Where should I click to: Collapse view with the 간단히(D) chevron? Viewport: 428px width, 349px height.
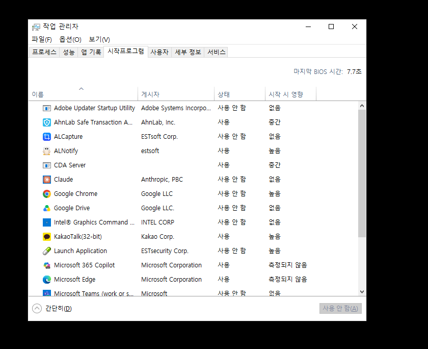37,308
